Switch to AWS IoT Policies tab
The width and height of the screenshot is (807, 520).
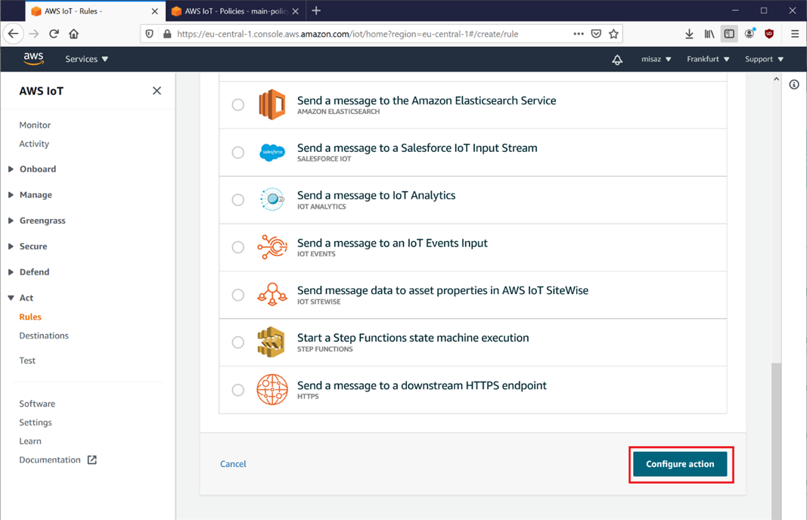pyautogui.click(x=233, y=11)
